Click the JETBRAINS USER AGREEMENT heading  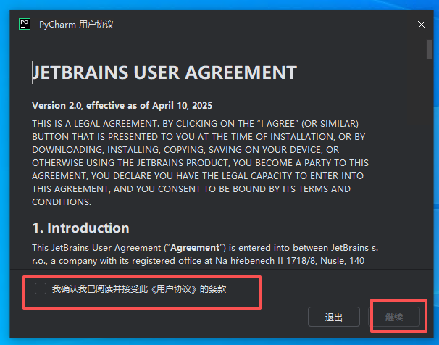tap(164, 72)
